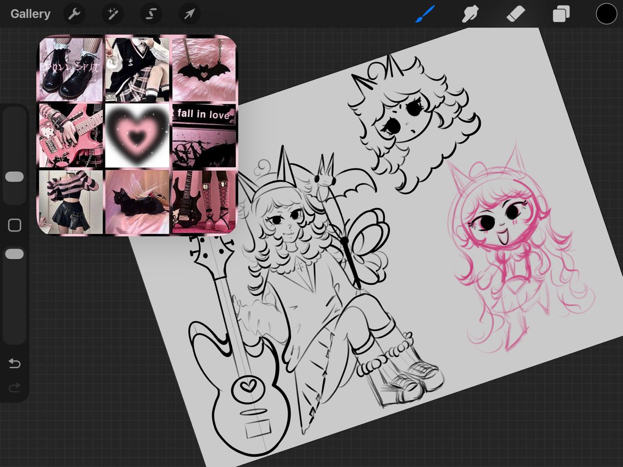
Task: Select the Brush tool
Action: (424, 14)
